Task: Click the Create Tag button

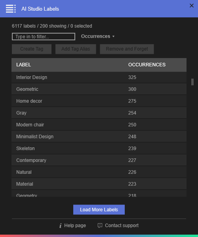Action: pos(32,49)
